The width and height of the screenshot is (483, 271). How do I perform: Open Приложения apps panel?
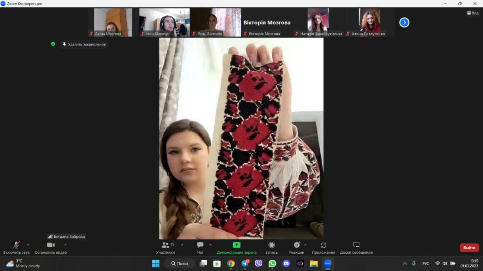point(323,248)
